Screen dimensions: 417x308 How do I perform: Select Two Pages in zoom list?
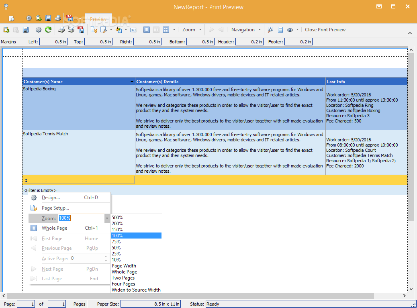pos(136,278)
